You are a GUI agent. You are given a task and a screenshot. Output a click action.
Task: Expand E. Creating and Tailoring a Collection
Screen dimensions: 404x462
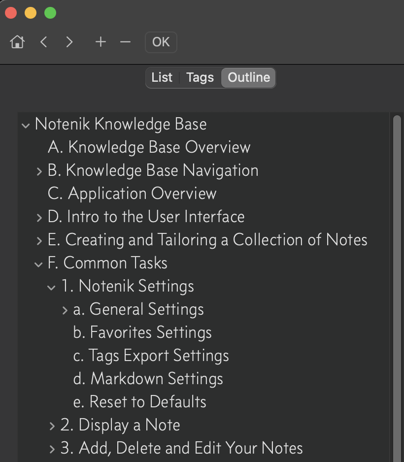pos(39,241)
